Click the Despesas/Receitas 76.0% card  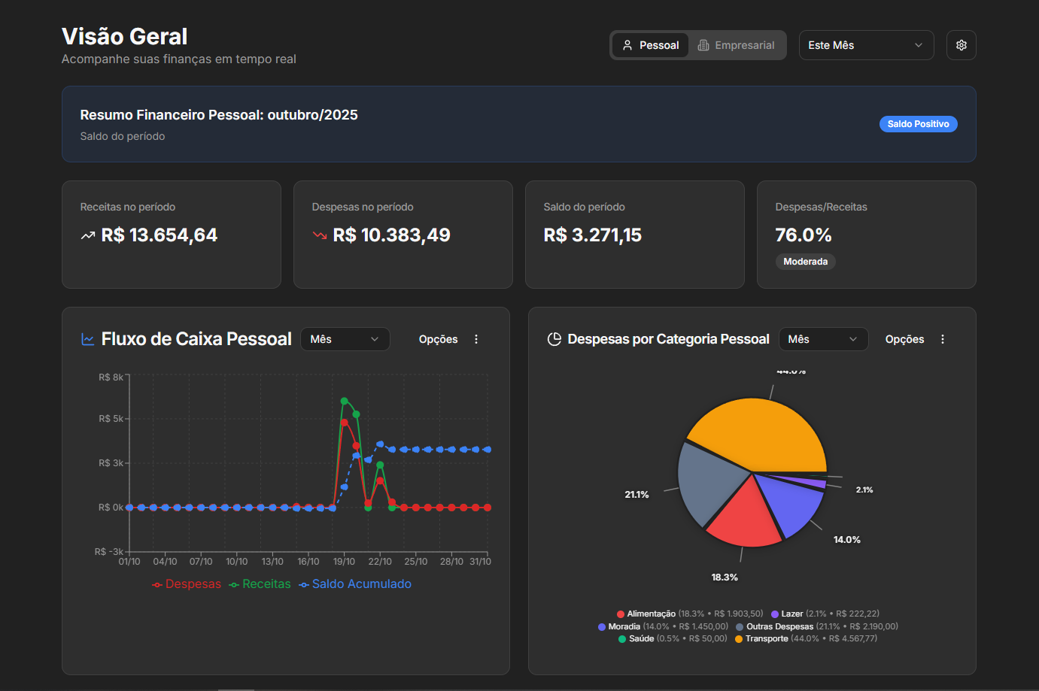point(866,235)
